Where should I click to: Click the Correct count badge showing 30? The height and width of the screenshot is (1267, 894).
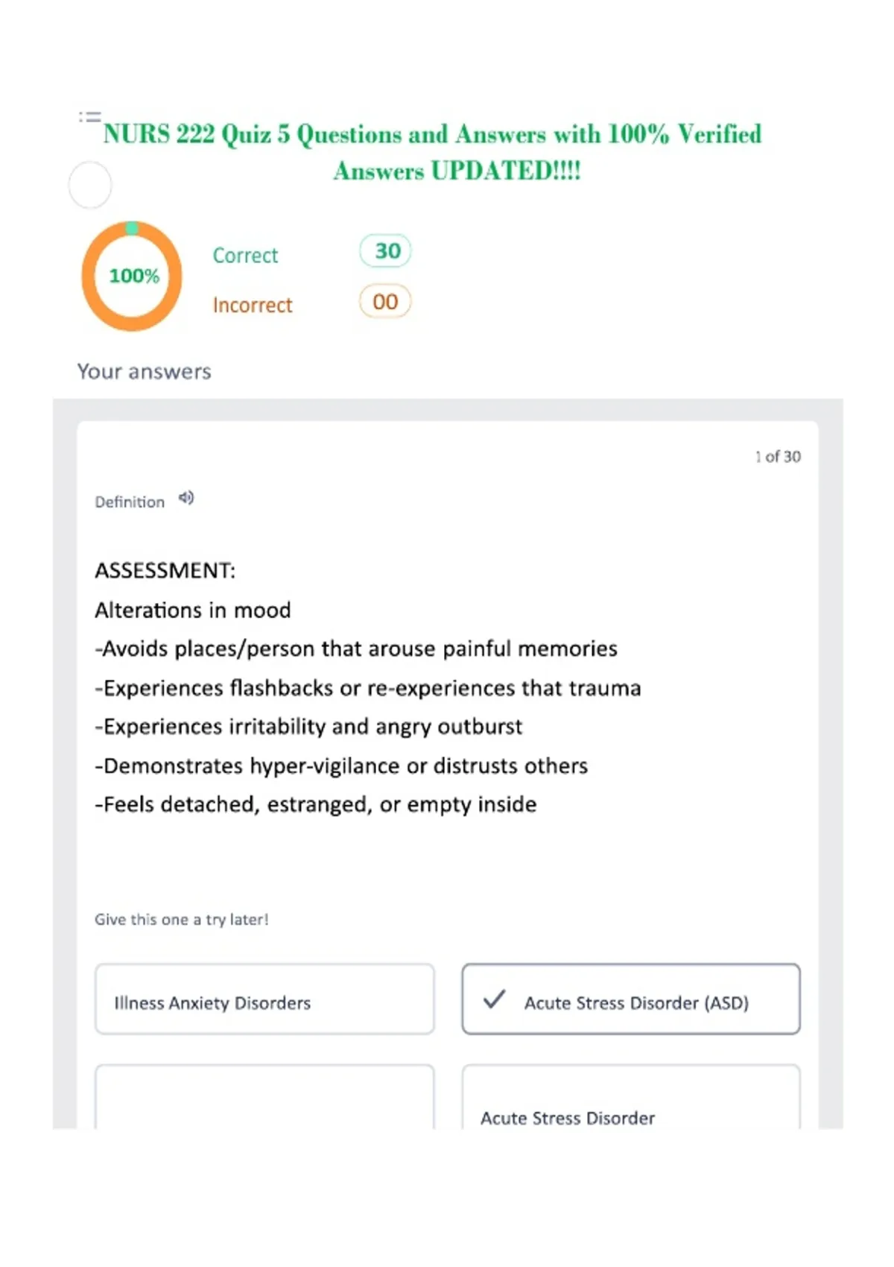[385, 251]
